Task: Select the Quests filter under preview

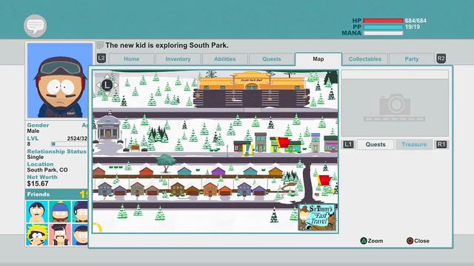Action: click(375, 145)
